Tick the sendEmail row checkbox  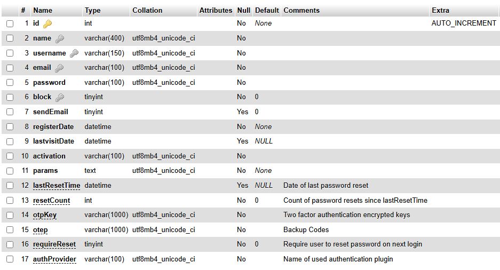coord(10,112)
